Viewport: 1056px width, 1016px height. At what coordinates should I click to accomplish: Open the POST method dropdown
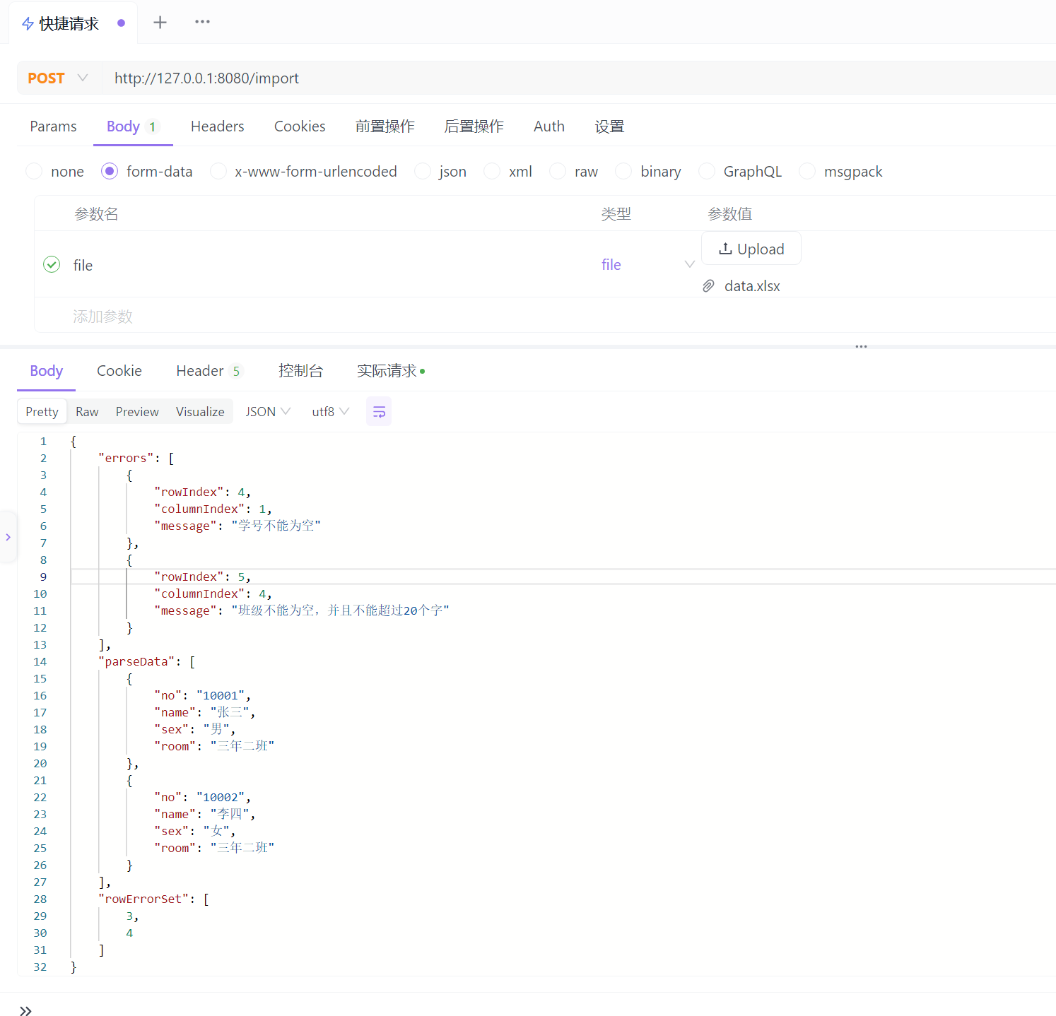[x=58, y=78]
